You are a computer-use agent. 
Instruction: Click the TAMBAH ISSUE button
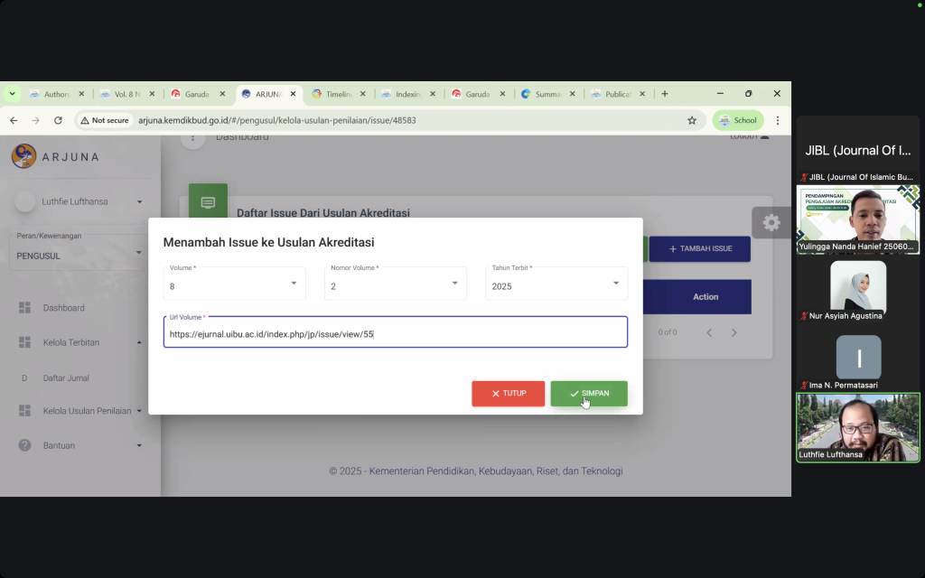pos(699,248)
